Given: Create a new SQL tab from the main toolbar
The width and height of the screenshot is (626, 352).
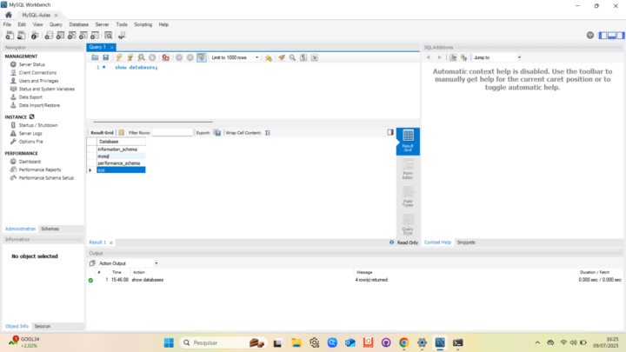Looking at the screenshot, I should click(10, 36).
